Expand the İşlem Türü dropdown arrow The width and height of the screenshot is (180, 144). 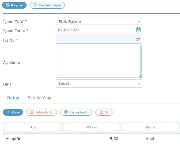pyautogui.click(x=139, y=22)
